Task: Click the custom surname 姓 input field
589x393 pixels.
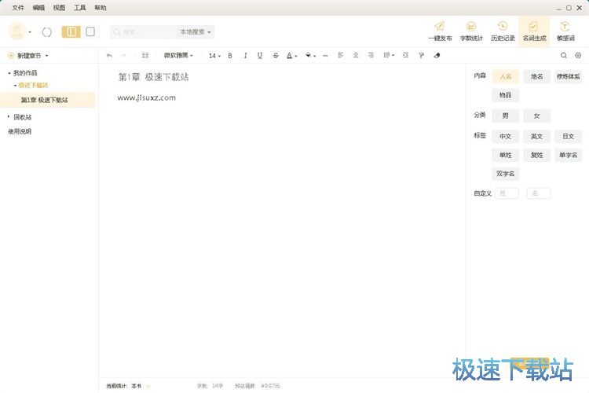Action: [507, 193]
